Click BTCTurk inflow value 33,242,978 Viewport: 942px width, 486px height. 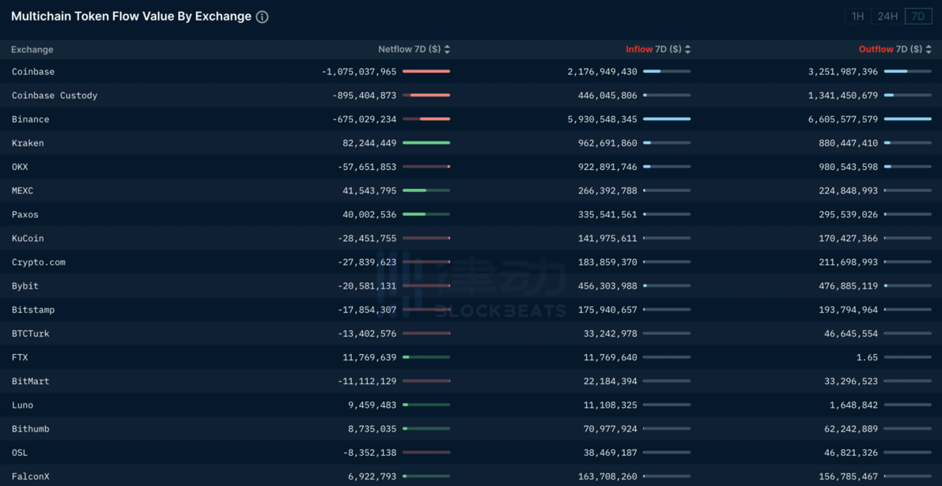tap(611, 333)
